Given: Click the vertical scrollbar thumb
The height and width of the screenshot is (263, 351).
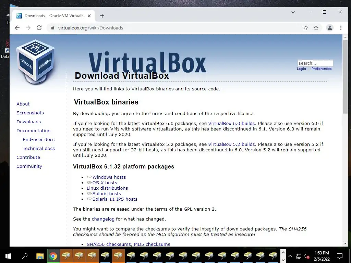Looking at the screenshot, I should 345,77.
